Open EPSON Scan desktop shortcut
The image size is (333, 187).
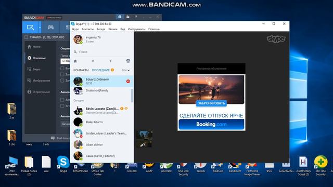pos(81,168)
